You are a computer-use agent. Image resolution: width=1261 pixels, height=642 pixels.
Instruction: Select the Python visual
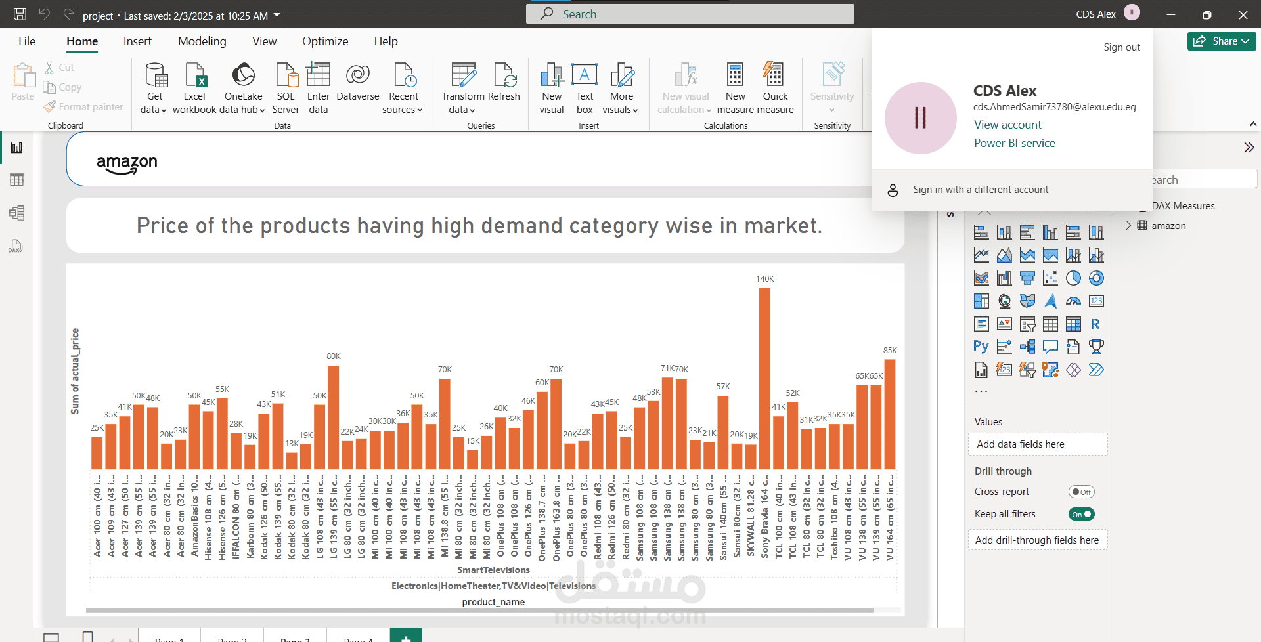point(981,347)
